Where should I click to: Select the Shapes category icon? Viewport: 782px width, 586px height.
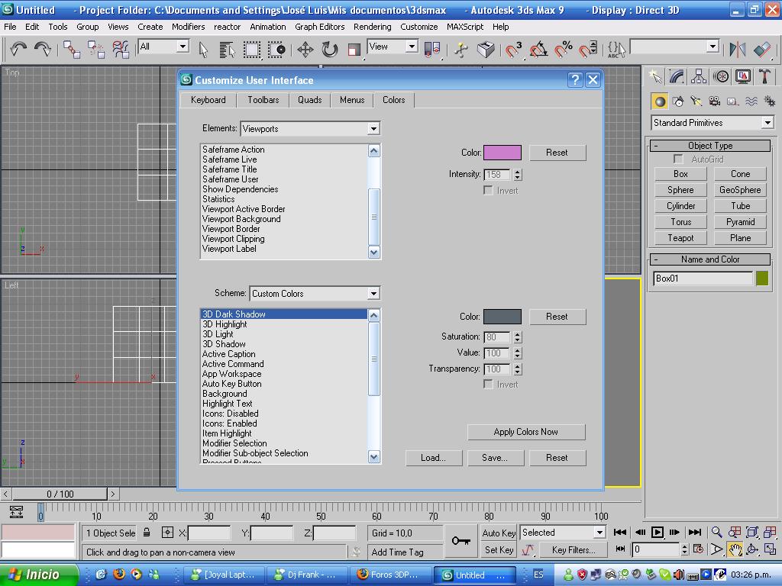(x=678, y=101)
